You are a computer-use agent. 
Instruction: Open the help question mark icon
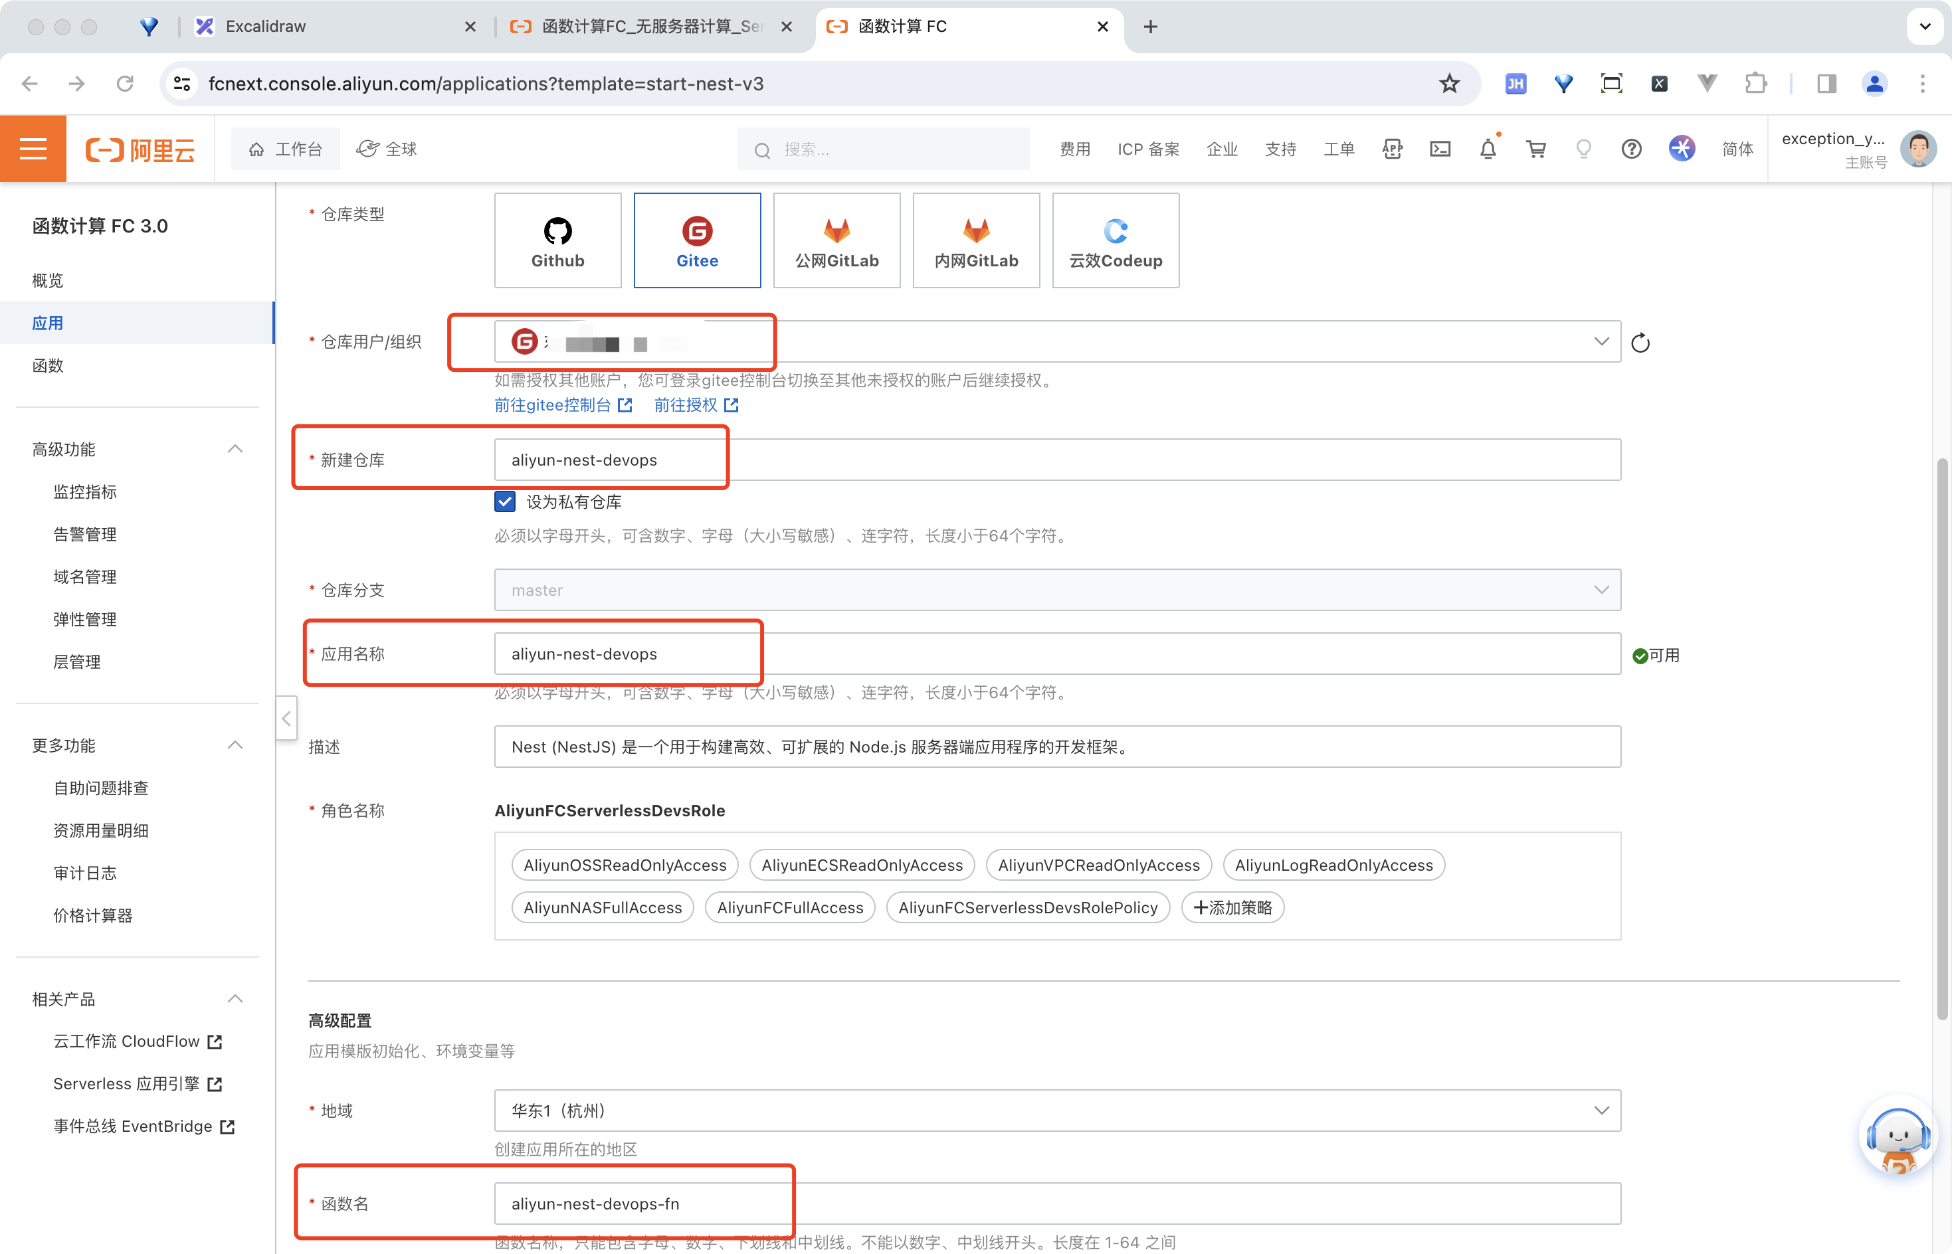point(1631,149)
